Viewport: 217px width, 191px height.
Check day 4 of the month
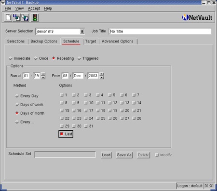98,95
